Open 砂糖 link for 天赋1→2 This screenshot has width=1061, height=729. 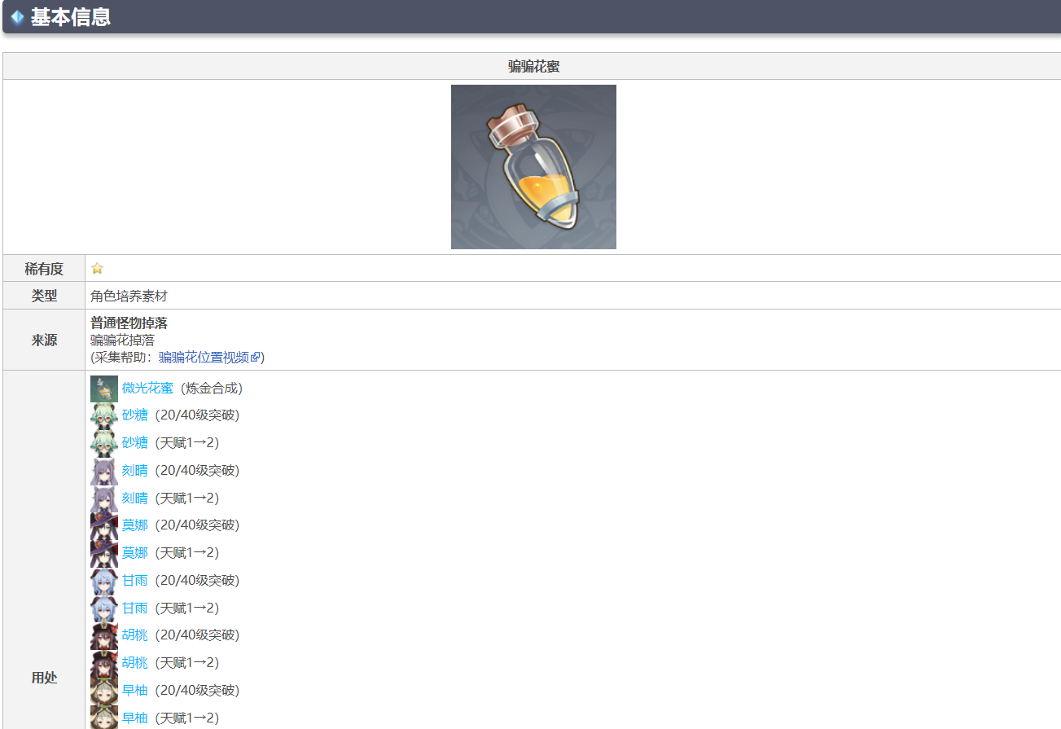coord(135,443)
